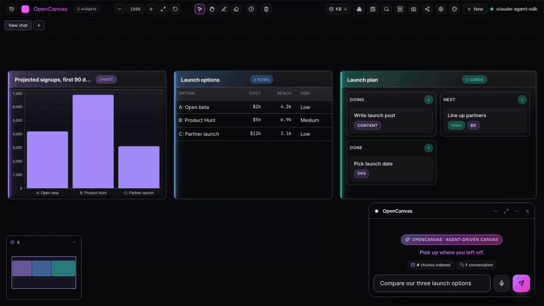The image size is (544, 306).
Task: Select the B: Product Hunt table row
Action: [x=254, y=120]
